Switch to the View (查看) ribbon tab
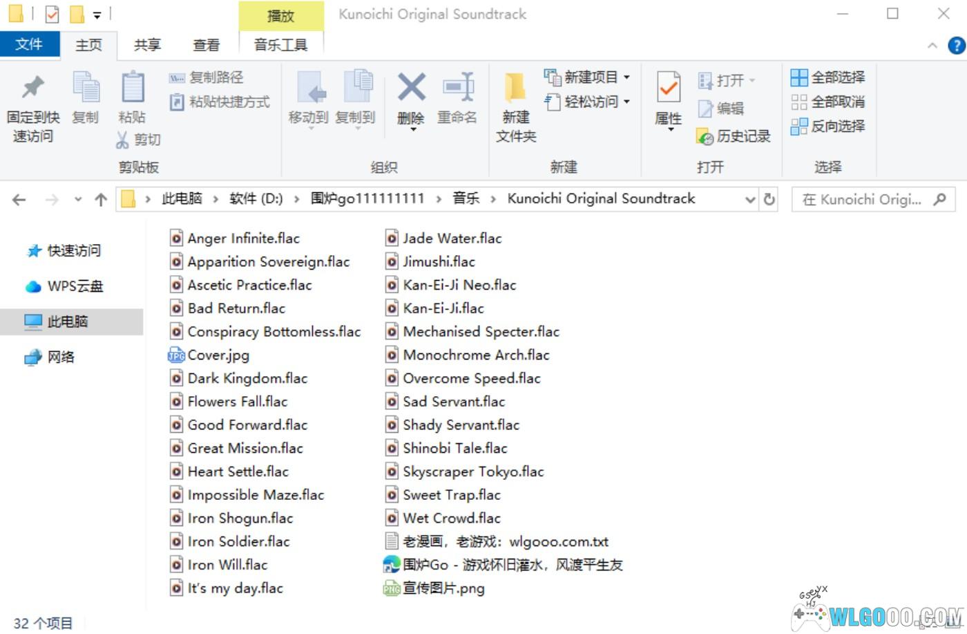 (206, 46)
